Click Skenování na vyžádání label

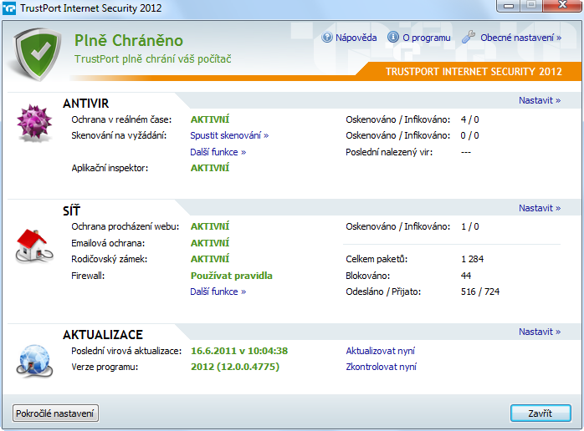[x=119, y=135]
